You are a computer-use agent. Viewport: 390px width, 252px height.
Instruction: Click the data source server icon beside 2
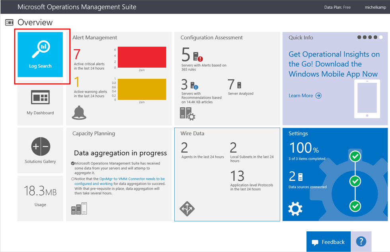[x=300, y=177]
